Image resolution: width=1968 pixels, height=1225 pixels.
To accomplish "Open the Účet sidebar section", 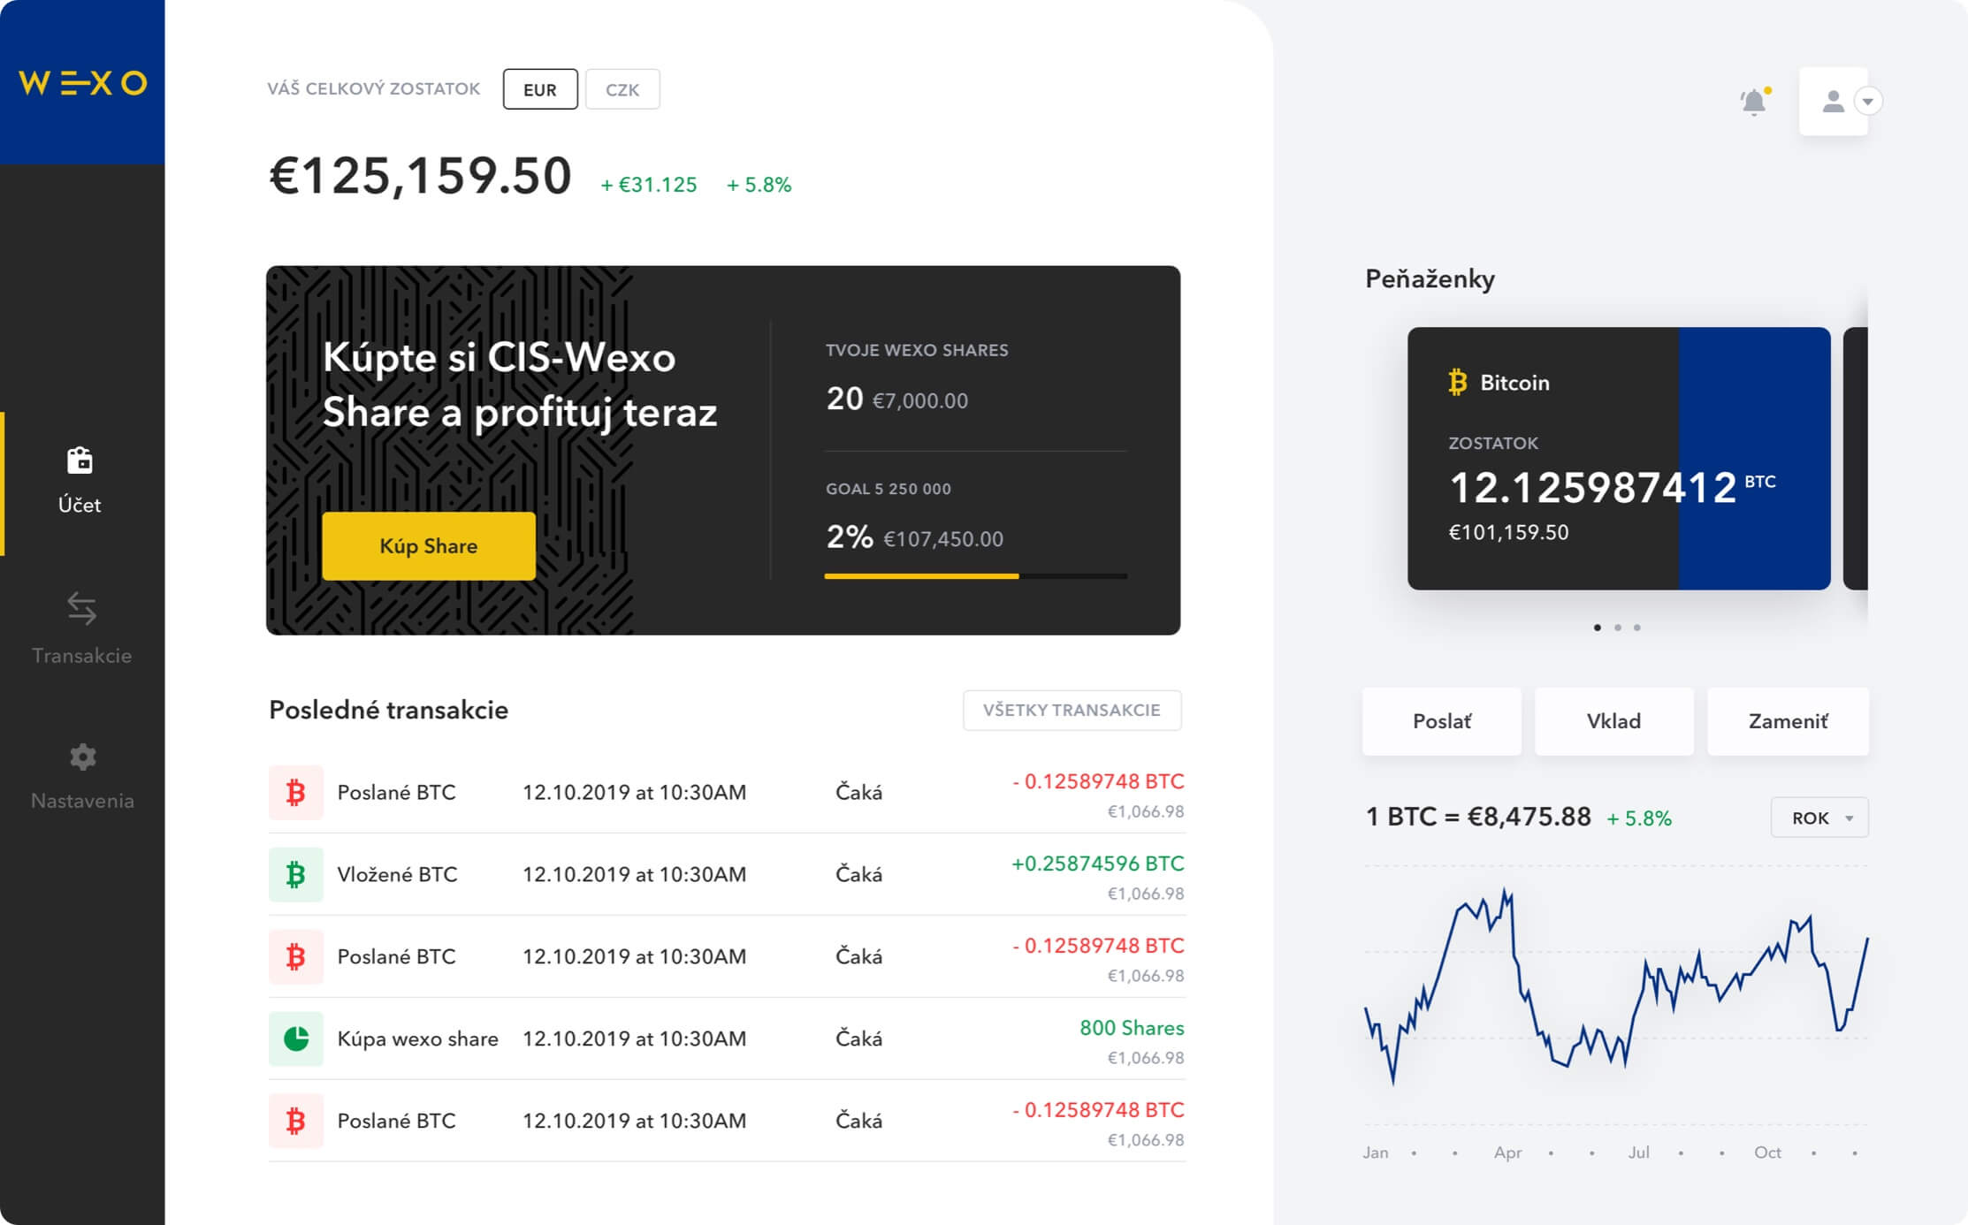I will click(x=80, y=482).
